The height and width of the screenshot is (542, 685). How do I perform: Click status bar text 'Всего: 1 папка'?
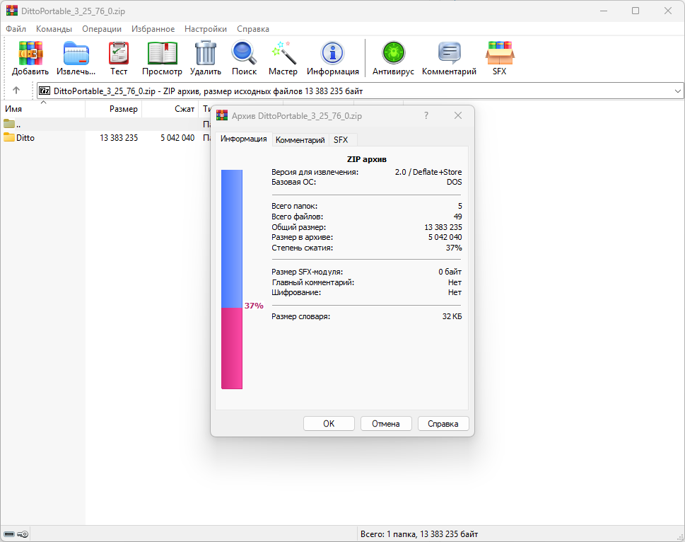[x=387, y=534]
